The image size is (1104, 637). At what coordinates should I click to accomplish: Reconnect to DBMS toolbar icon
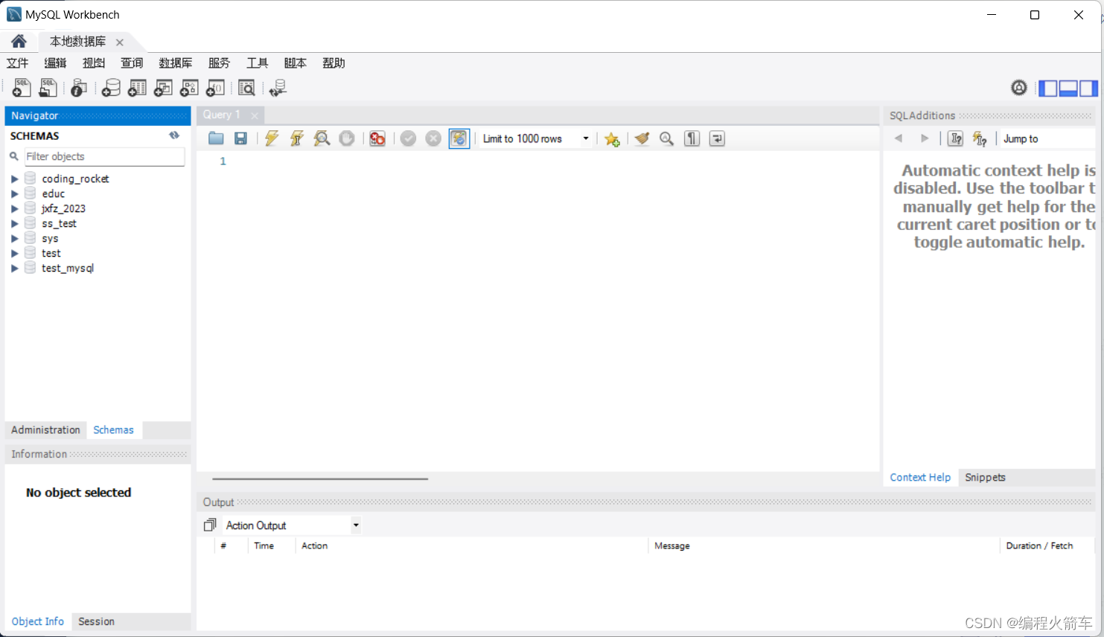tap(278, 88)
